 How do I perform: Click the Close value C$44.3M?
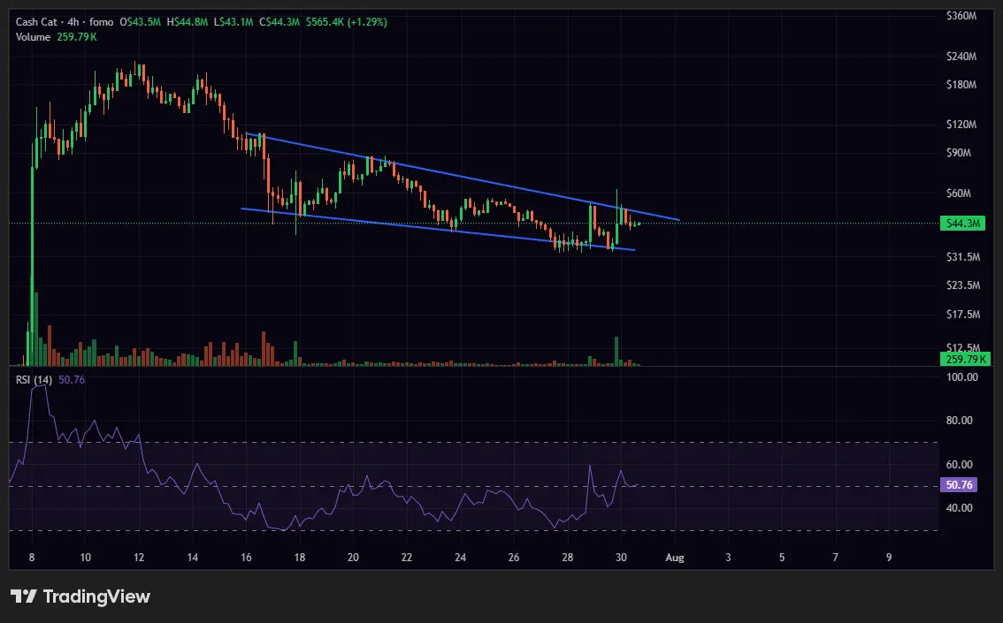[x=279, y=22]
